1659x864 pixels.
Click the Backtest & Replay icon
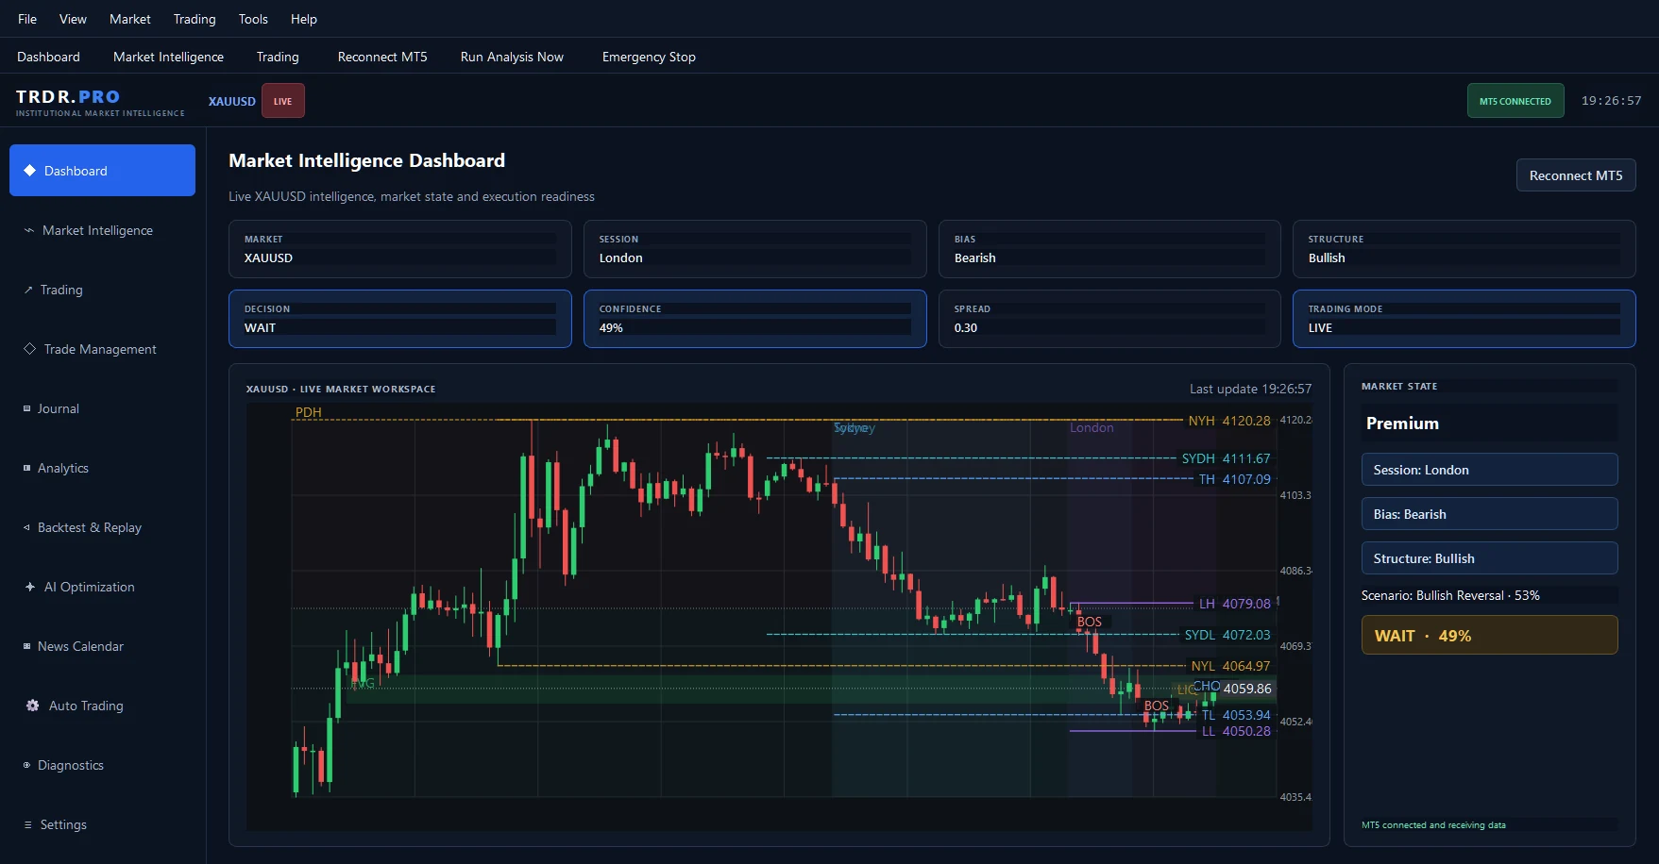point(27,527)
